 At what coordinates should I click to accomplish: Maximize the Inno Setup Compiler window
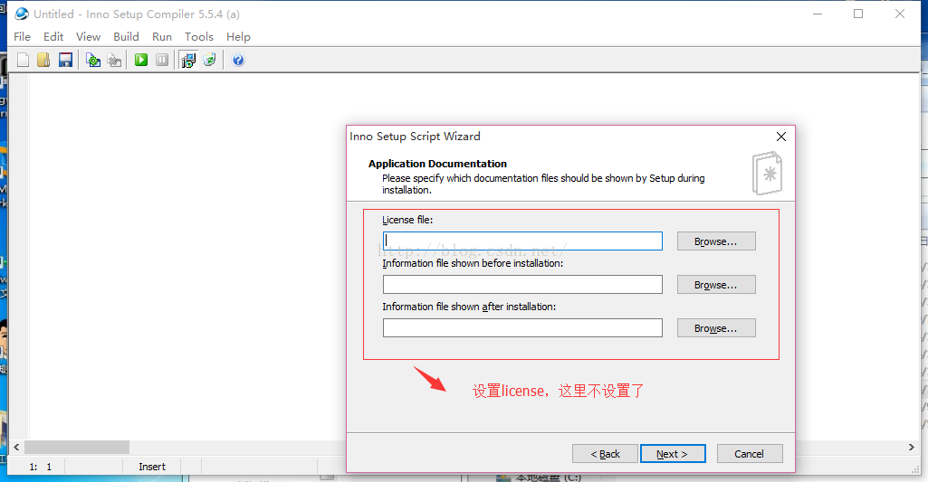[x=858, y=14]
